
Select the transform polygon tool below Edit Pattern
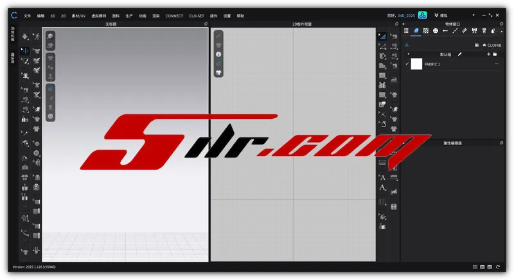tap(382, 46)
